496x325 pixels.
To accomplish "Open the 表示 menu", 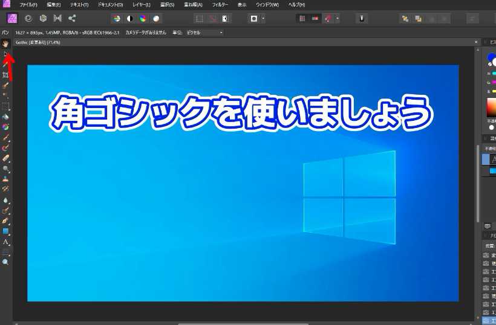I will tap(242, 5).
